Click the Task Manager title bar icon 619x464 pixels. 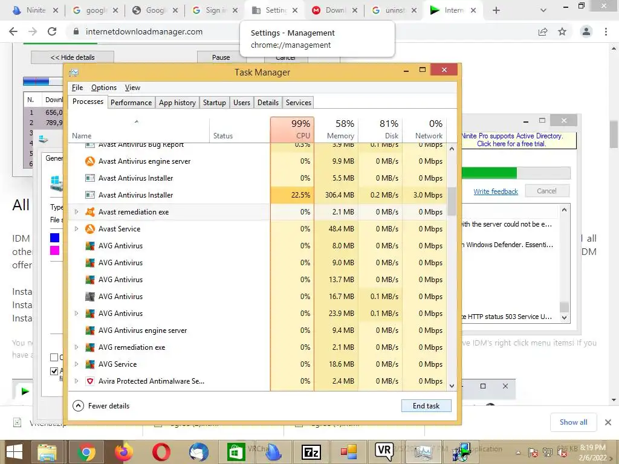point(74,72)
